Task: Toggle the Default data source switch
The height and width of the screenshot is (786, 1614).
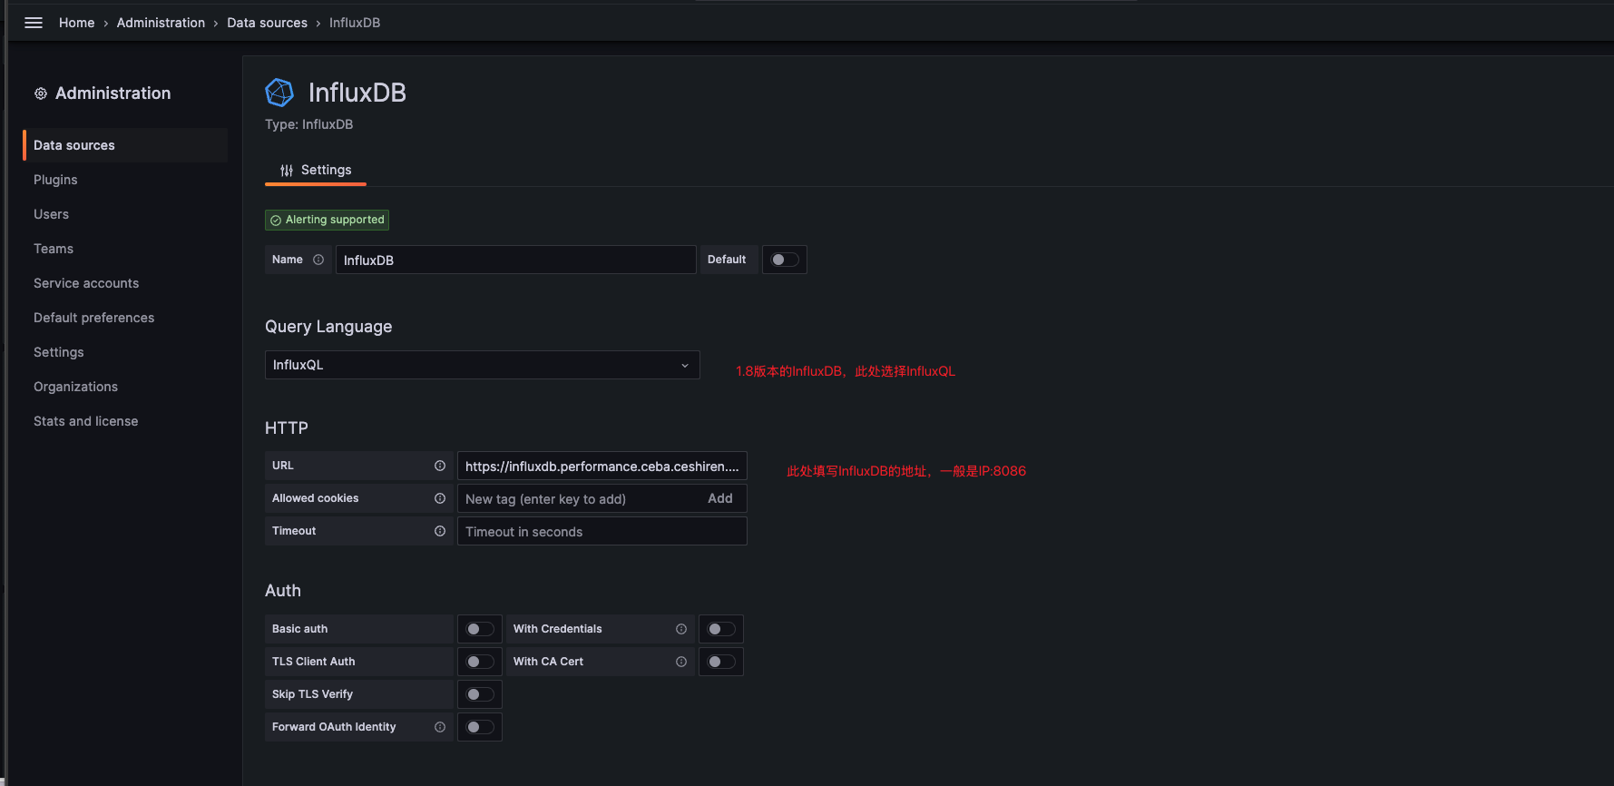Action: 785,260
